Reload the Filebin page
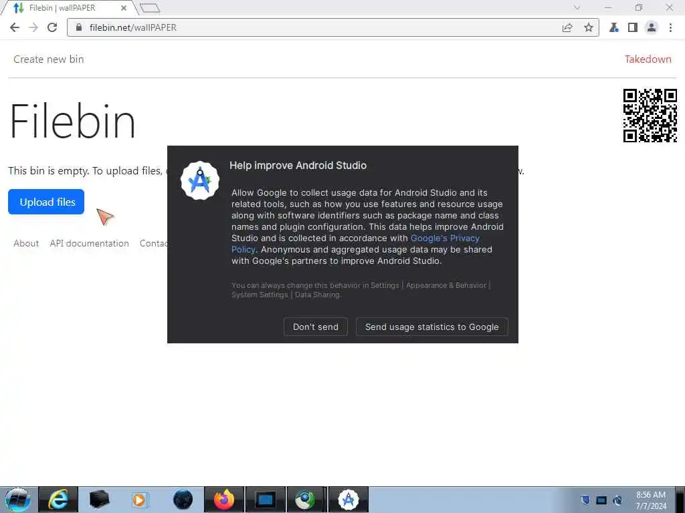 pos(52,27)
